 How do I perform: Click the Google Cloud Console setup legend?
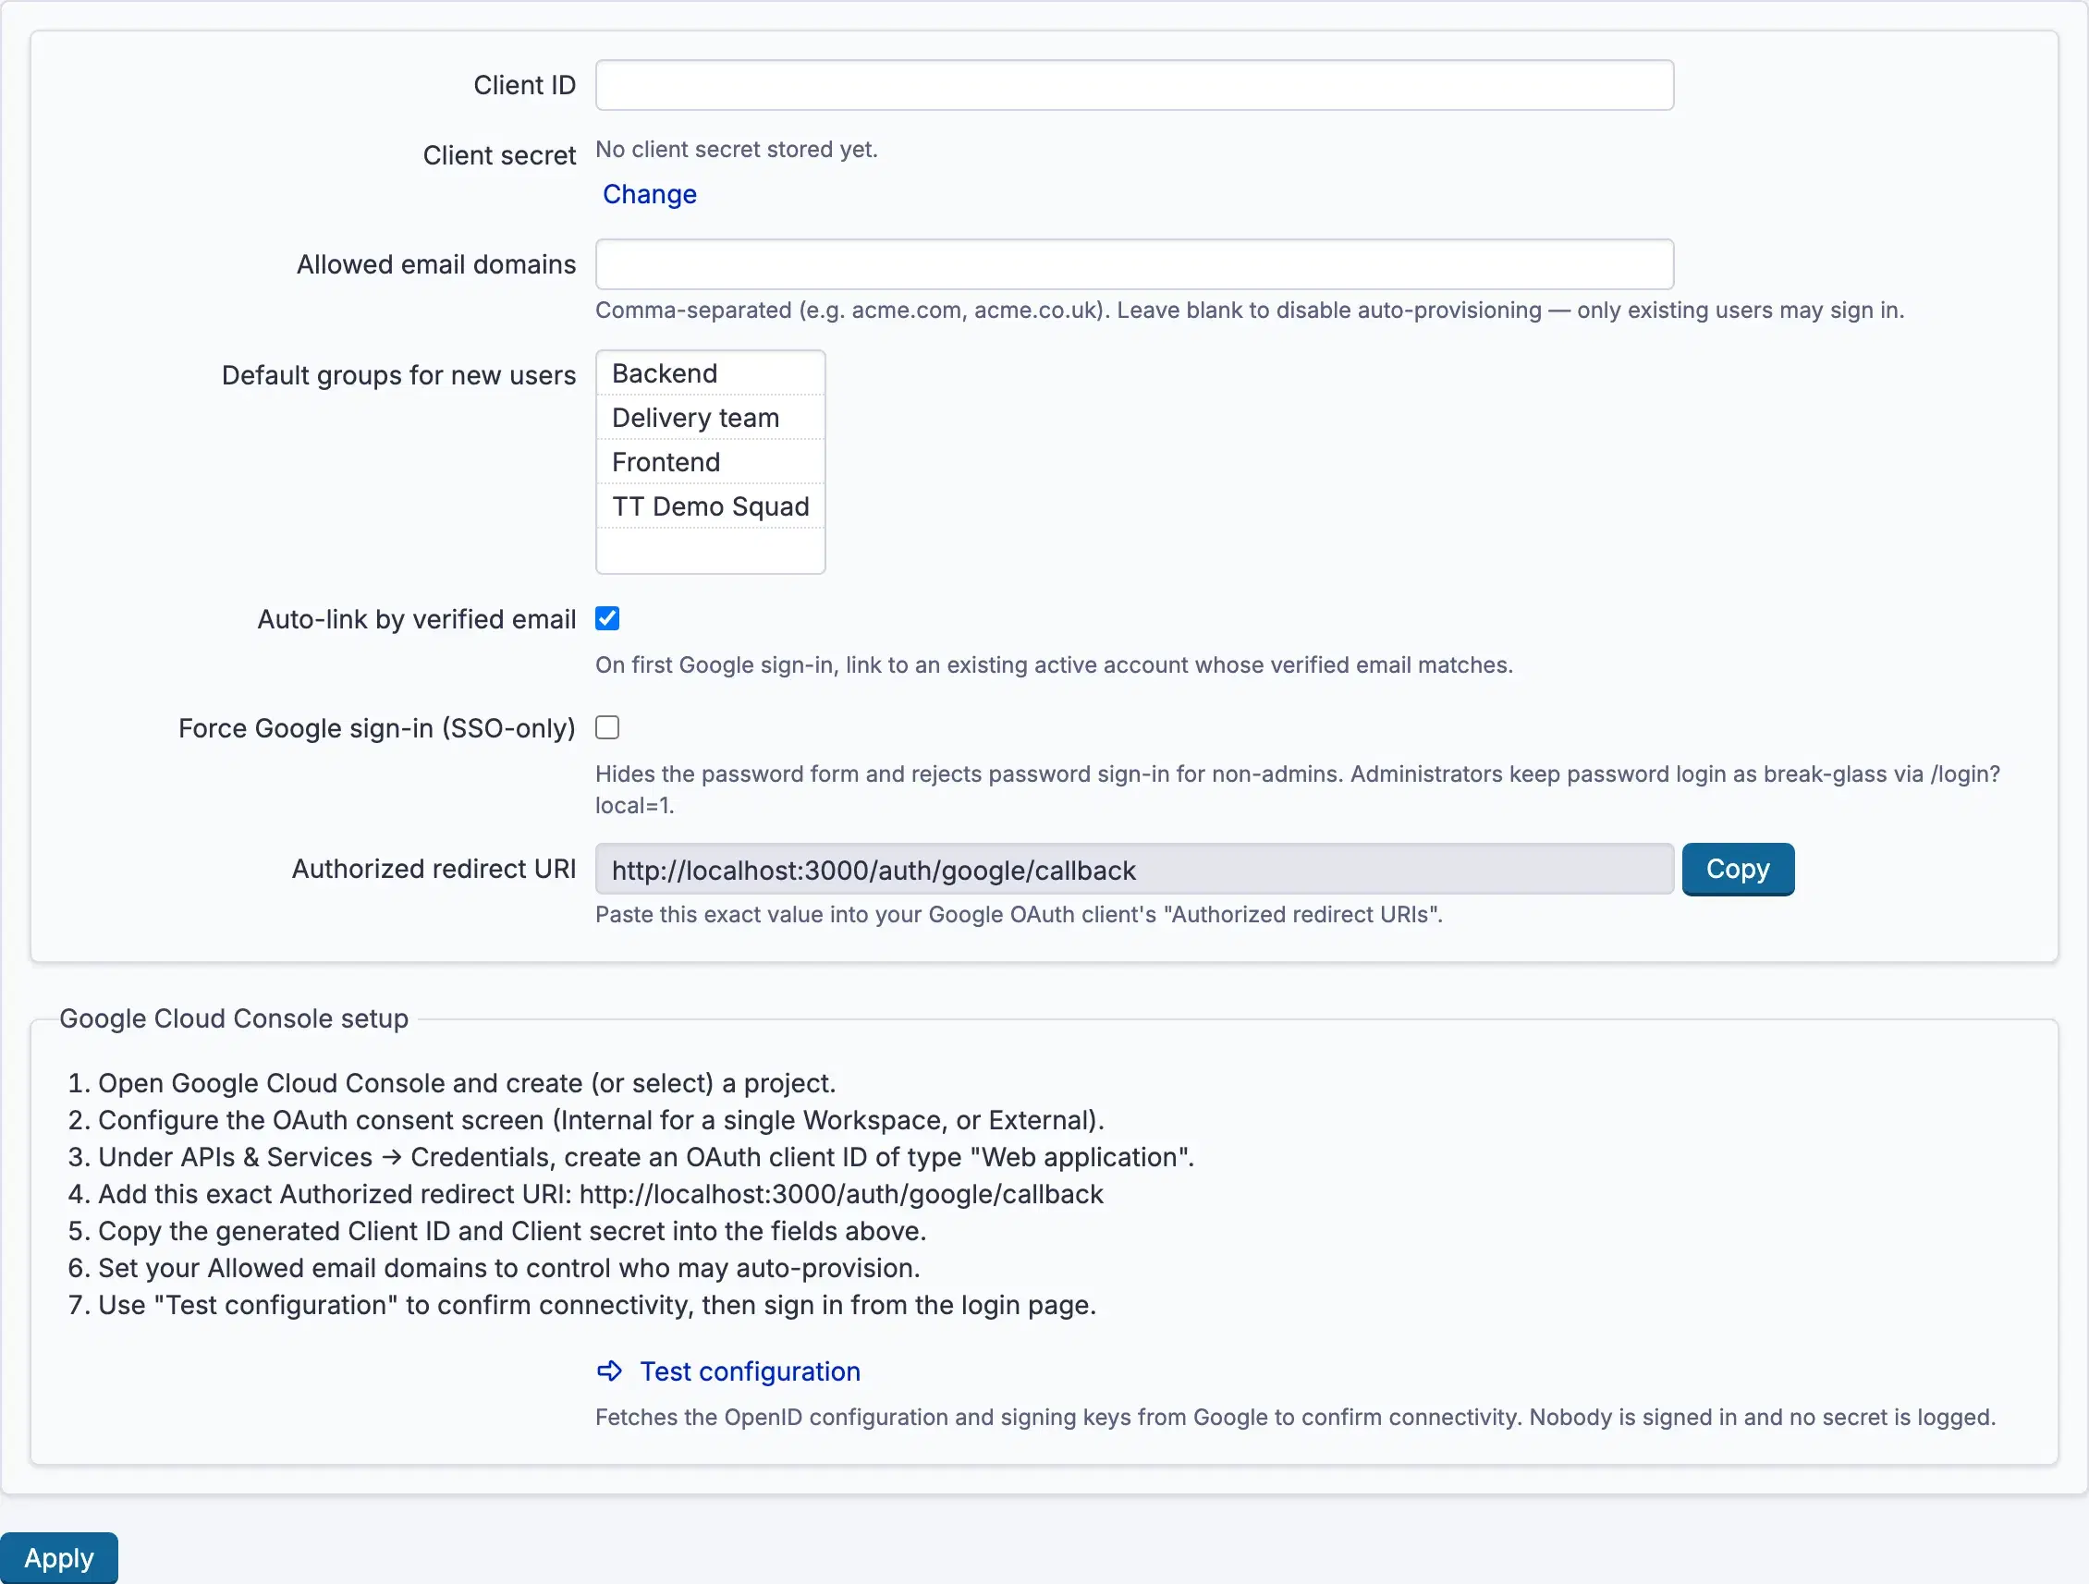234,1018
